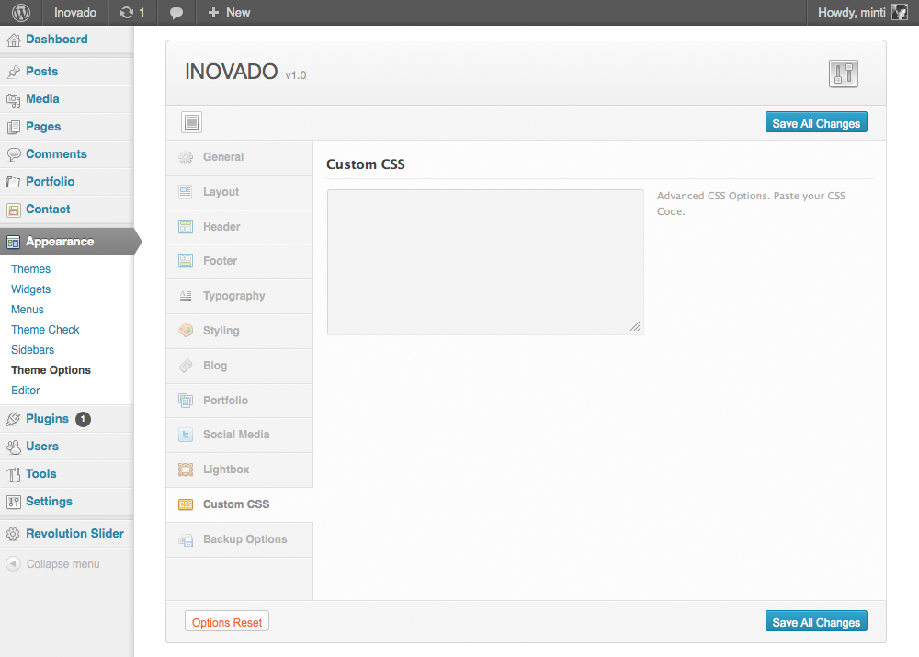This screenshot has width=919, height=657.
Task: Click the Options Reset button
Action: tap(226, 621)
